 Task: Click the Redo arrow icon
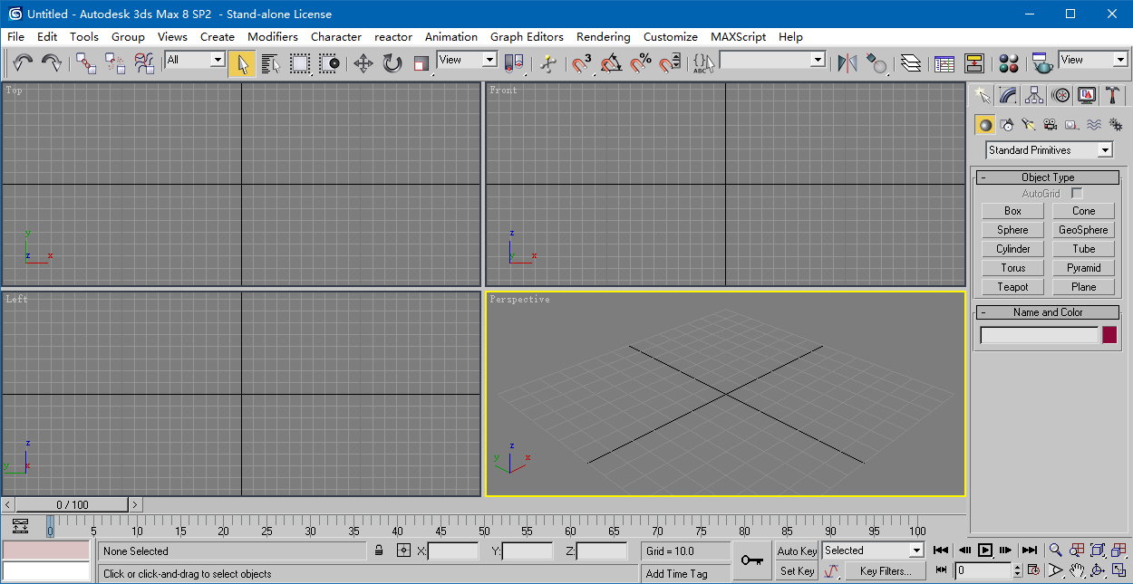pos(52,63)
